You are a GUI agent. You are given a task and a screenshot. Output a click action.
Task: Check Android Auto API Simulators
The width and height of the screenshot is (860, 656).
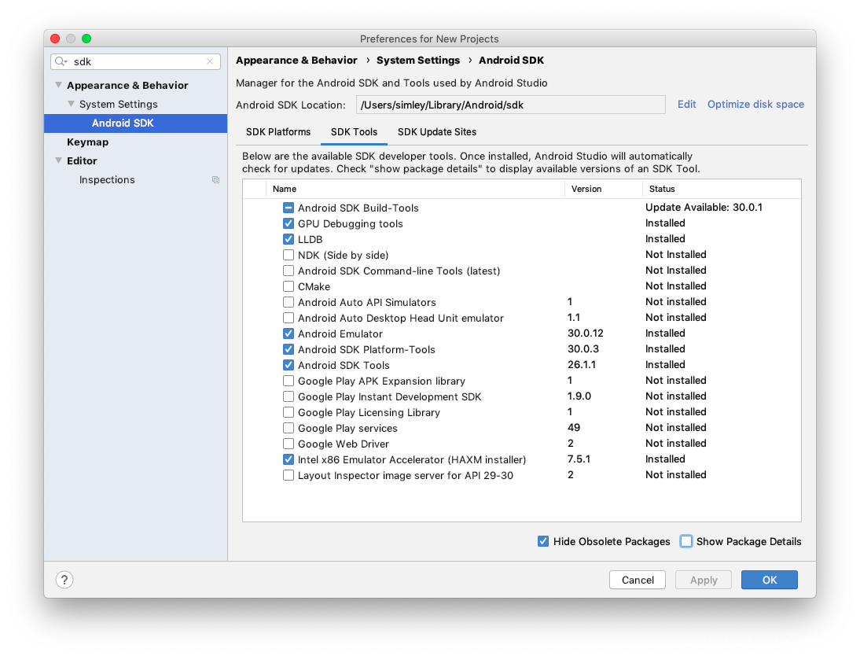pos(289,302)
